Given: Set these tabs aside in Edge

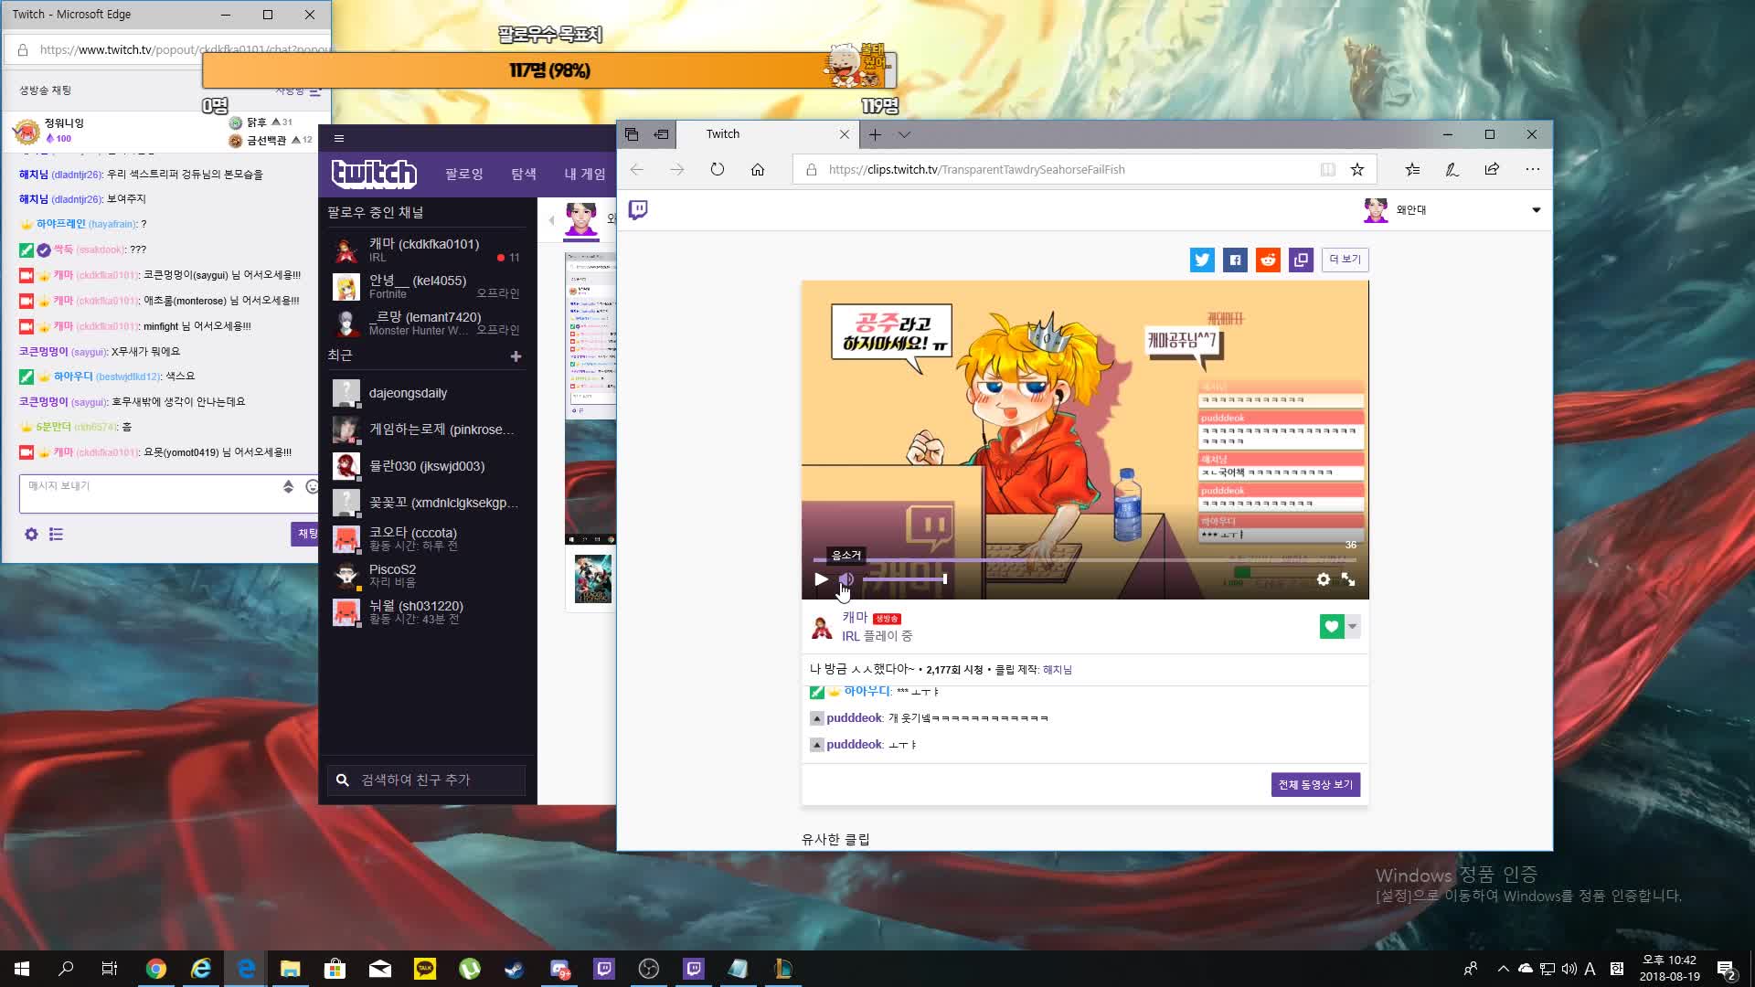Looking at the screenshot, I should click(x=661, y=134).
